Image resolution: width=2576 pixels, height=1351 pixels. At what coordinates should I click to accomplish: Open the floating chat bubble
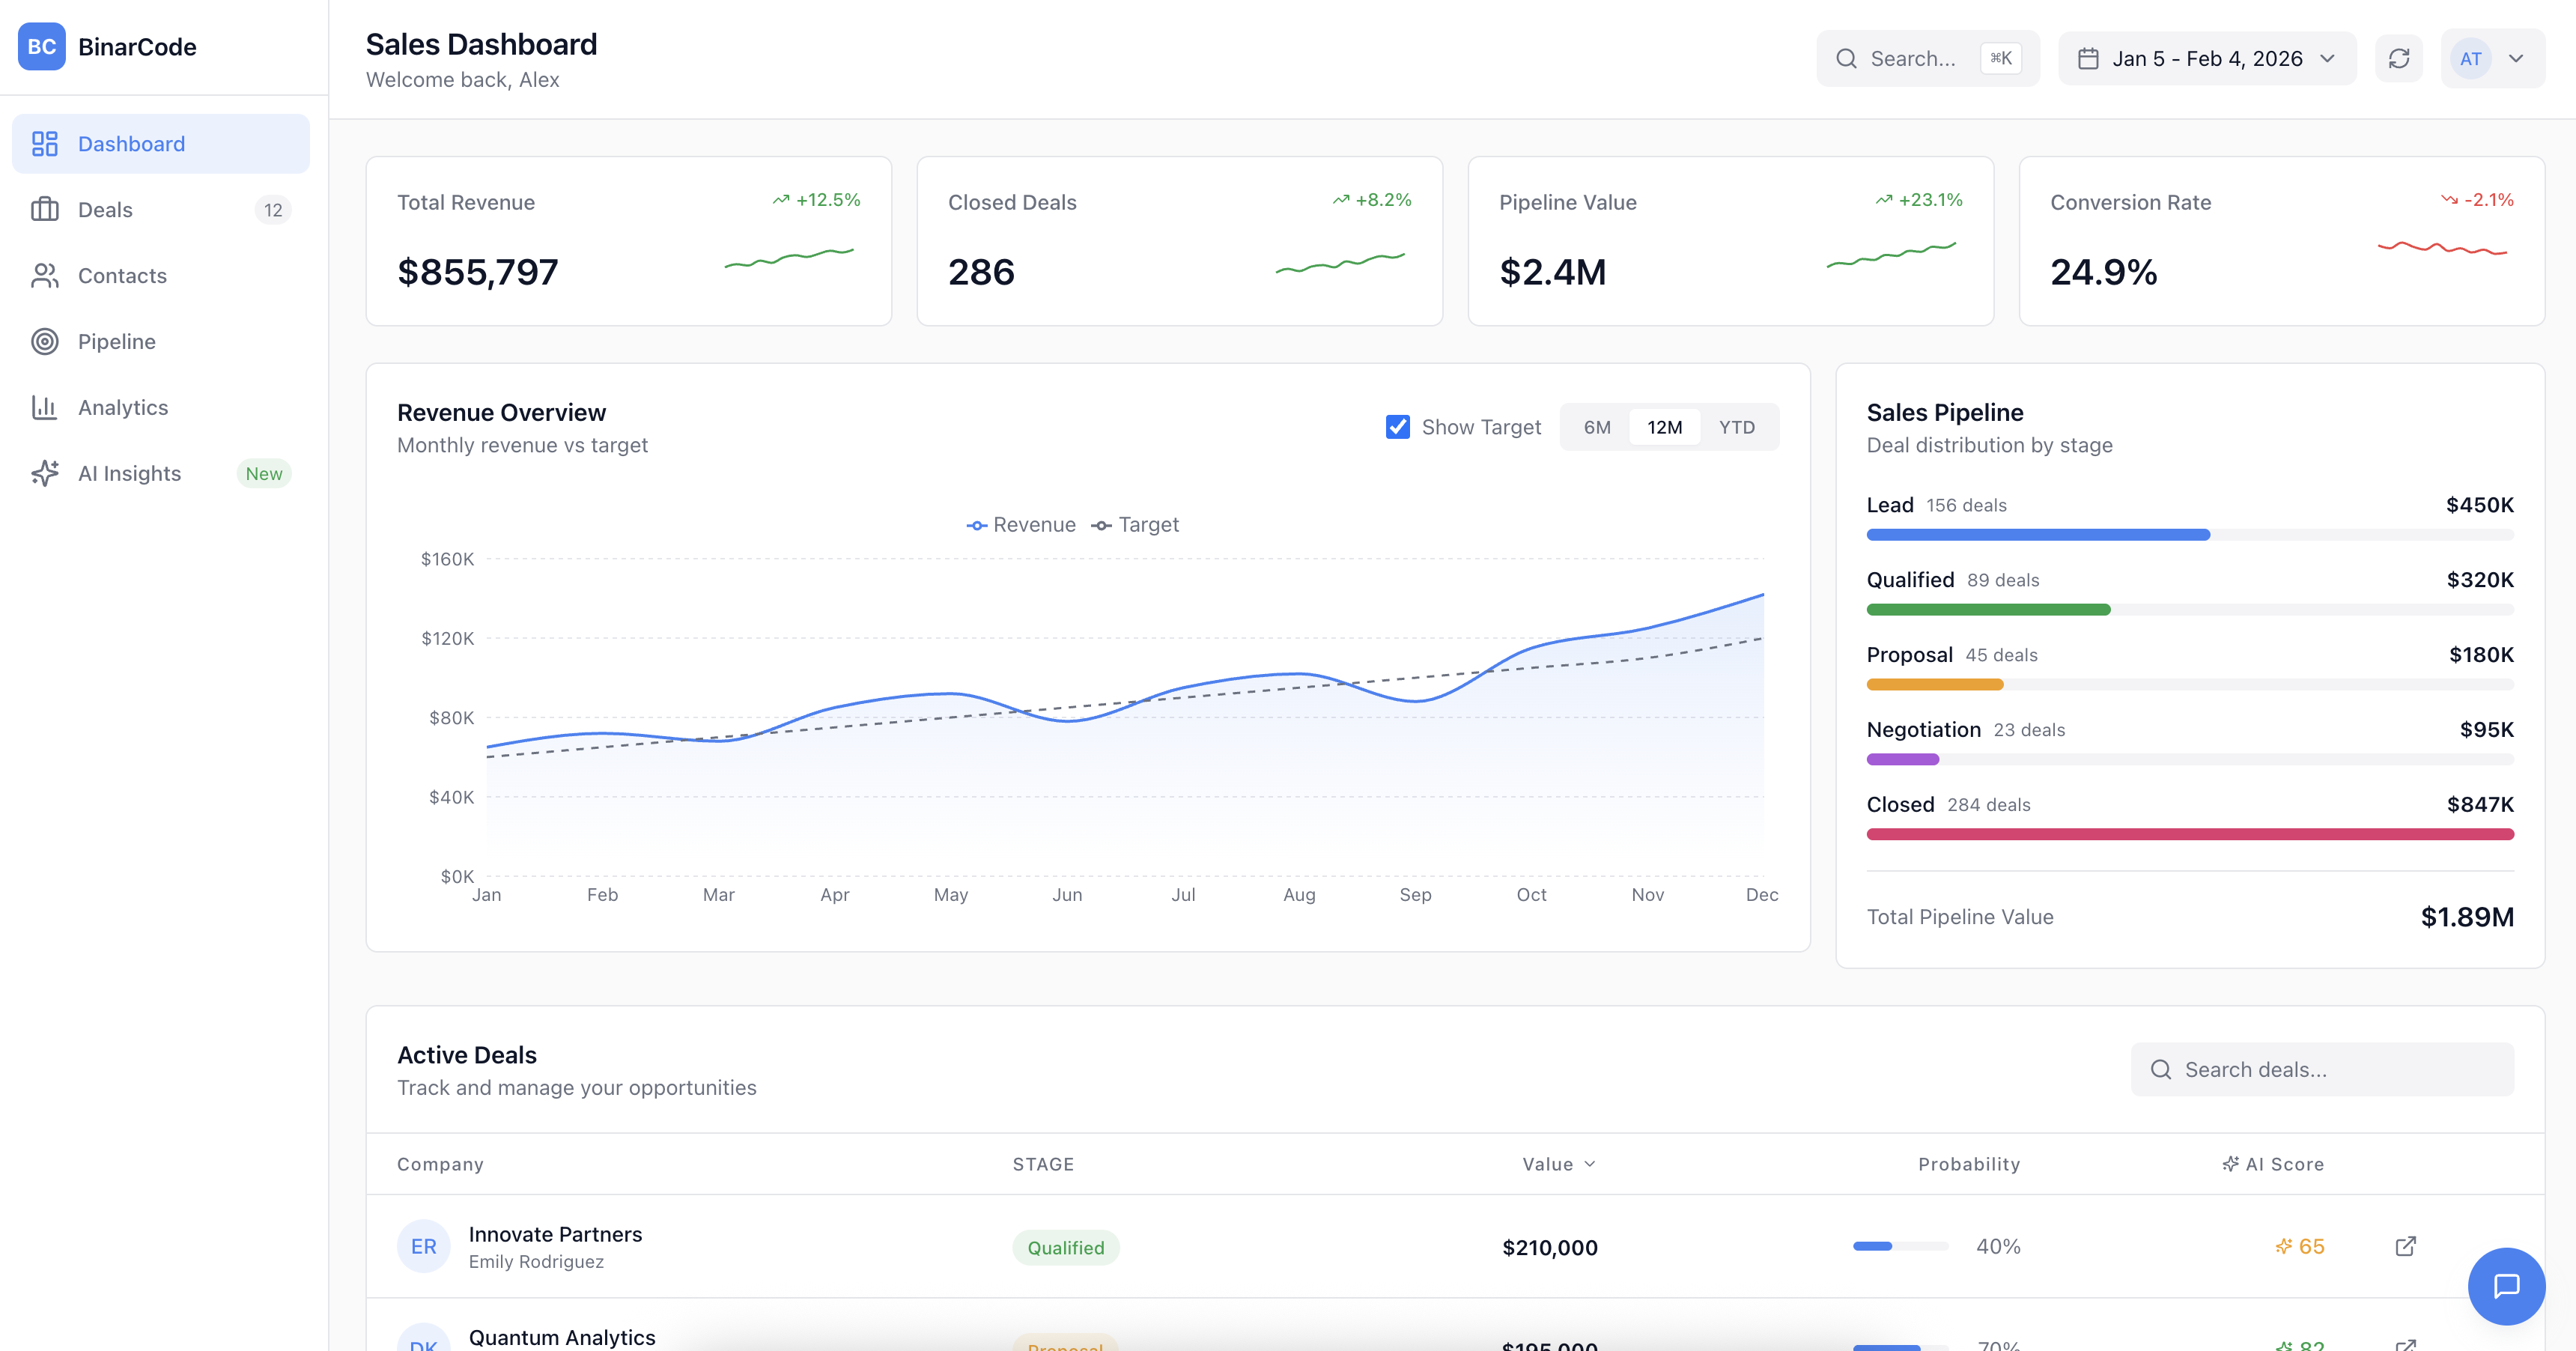(2507, 1286)
